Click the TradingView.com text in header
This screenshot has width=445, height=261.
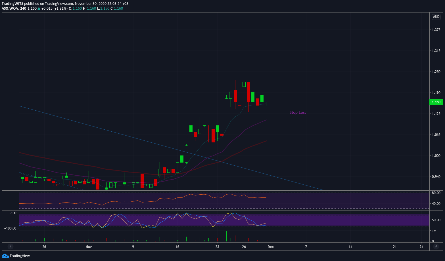pos(59,4)
